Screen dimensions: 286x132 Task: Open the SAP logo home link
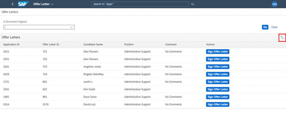point(23,4)
